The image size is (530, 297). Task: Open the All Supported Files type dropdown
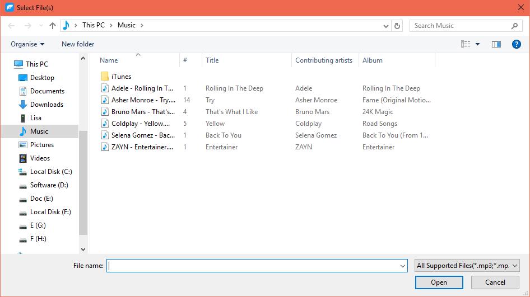coord(467,266)
